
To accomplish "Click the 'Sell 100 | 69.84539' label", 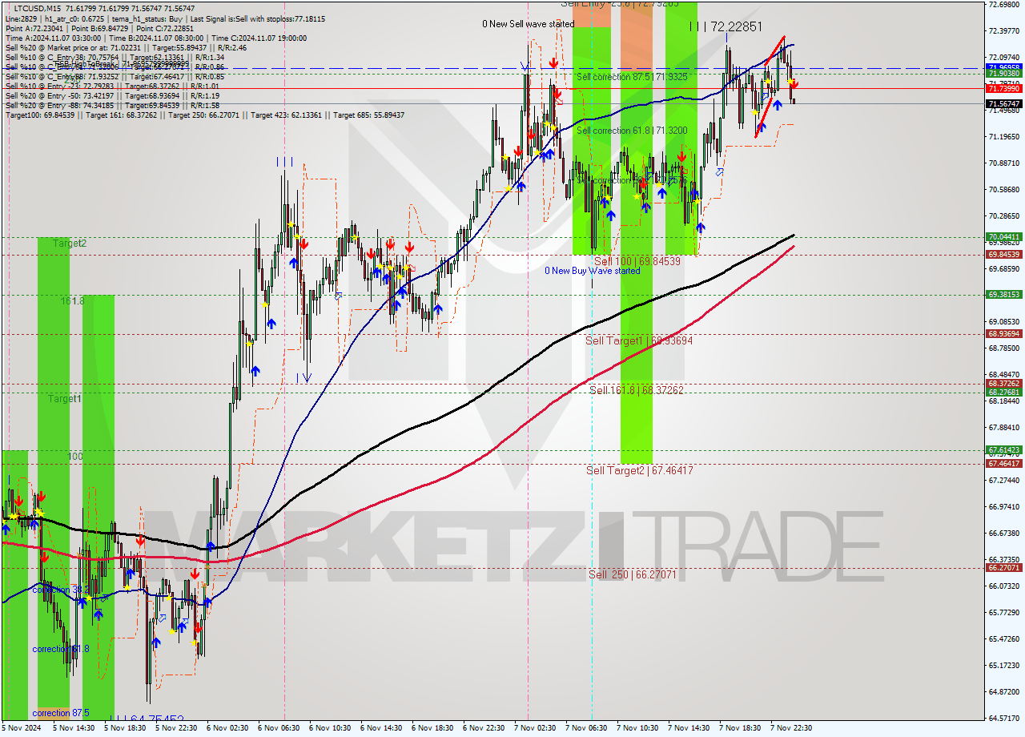I will click(x=637, y=261).
